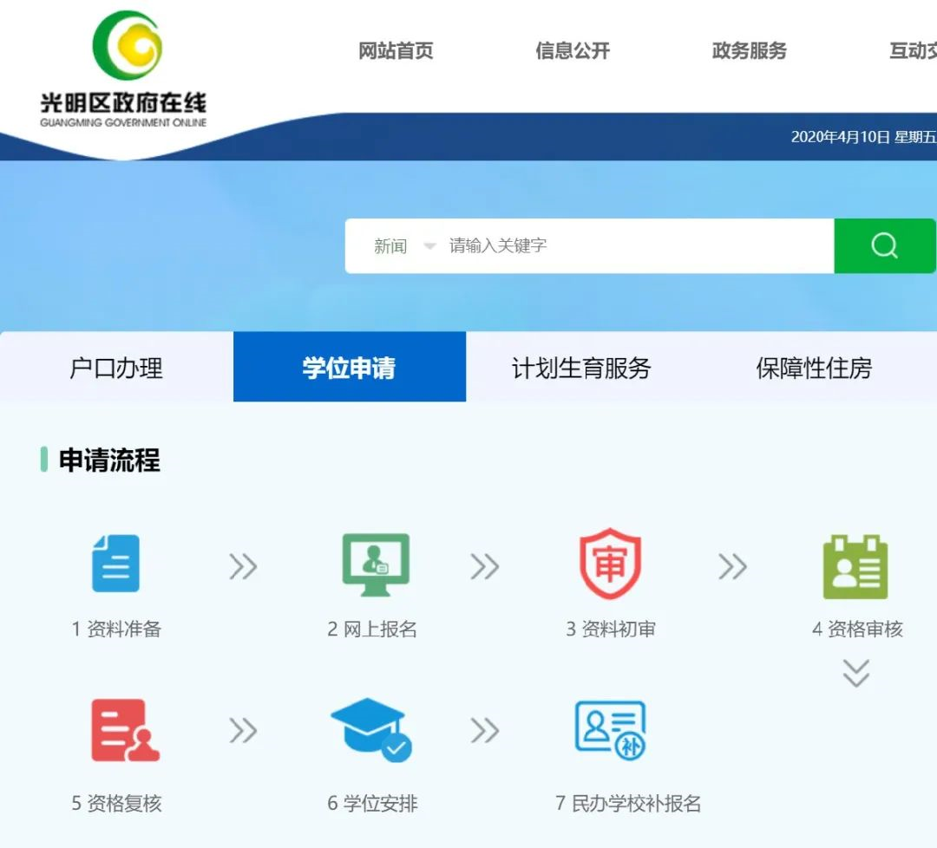
Task: Open 网站首页 in top navigation
Action: click(396, 51)
